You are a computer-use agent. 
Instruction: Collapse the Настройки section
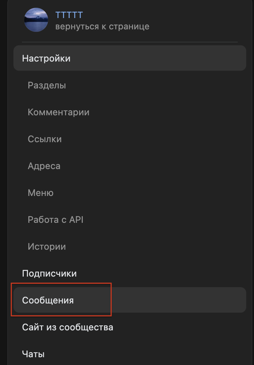[x=46, y=58]
